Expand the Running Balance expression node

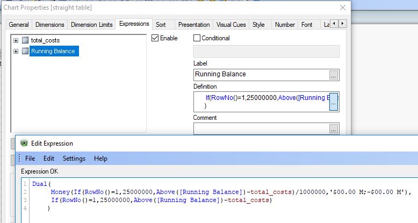pyautogui.click(x=16, y=51)
